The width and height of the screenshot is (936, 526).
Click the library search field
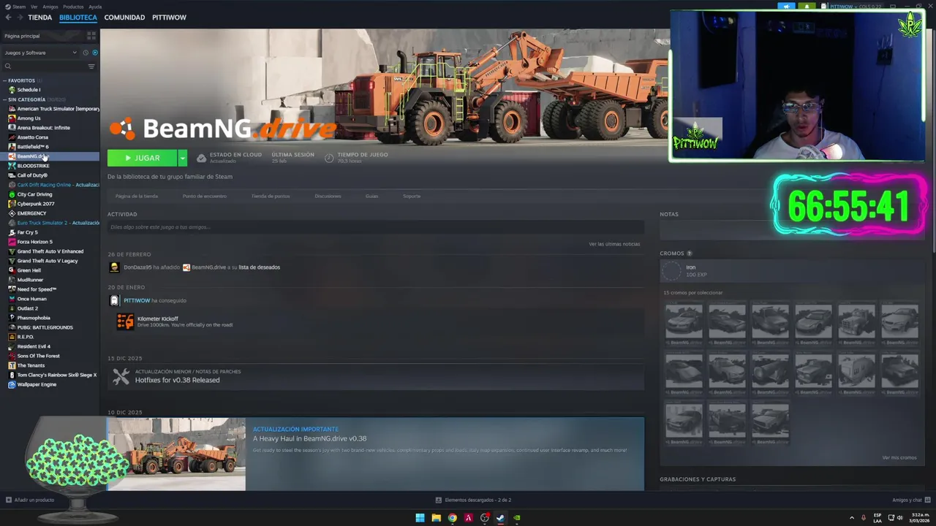pyautogui.click(x=44, y=66)
